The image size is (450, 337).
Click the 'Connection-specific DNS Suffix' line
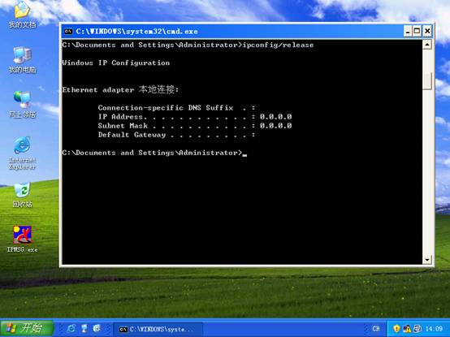point(176,108)
